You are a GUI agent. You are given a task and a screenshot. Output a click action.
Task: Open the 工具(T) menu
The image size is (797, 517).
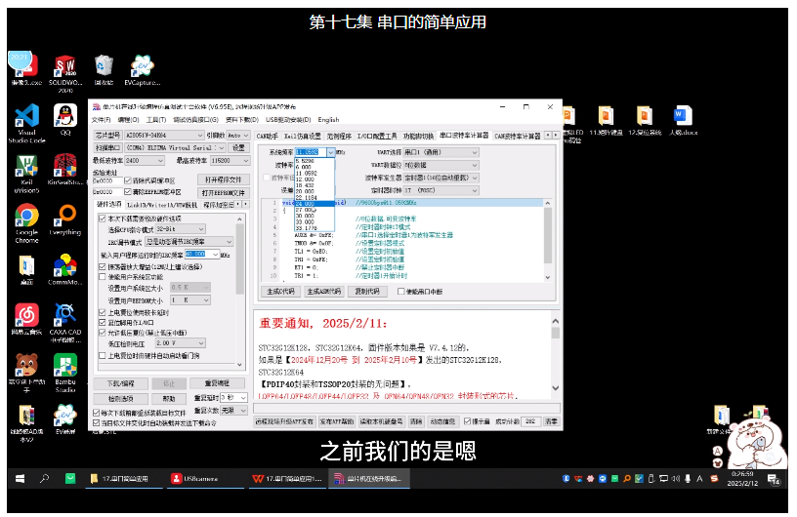[x=156, y=120]
